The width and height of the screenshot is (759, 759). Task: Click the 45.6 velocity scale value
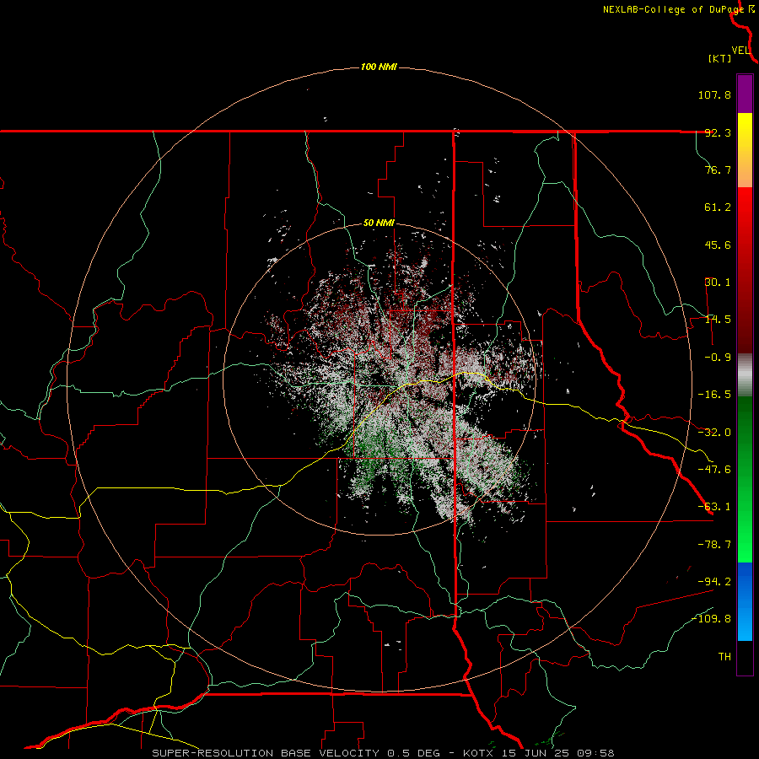pos(718,245)
